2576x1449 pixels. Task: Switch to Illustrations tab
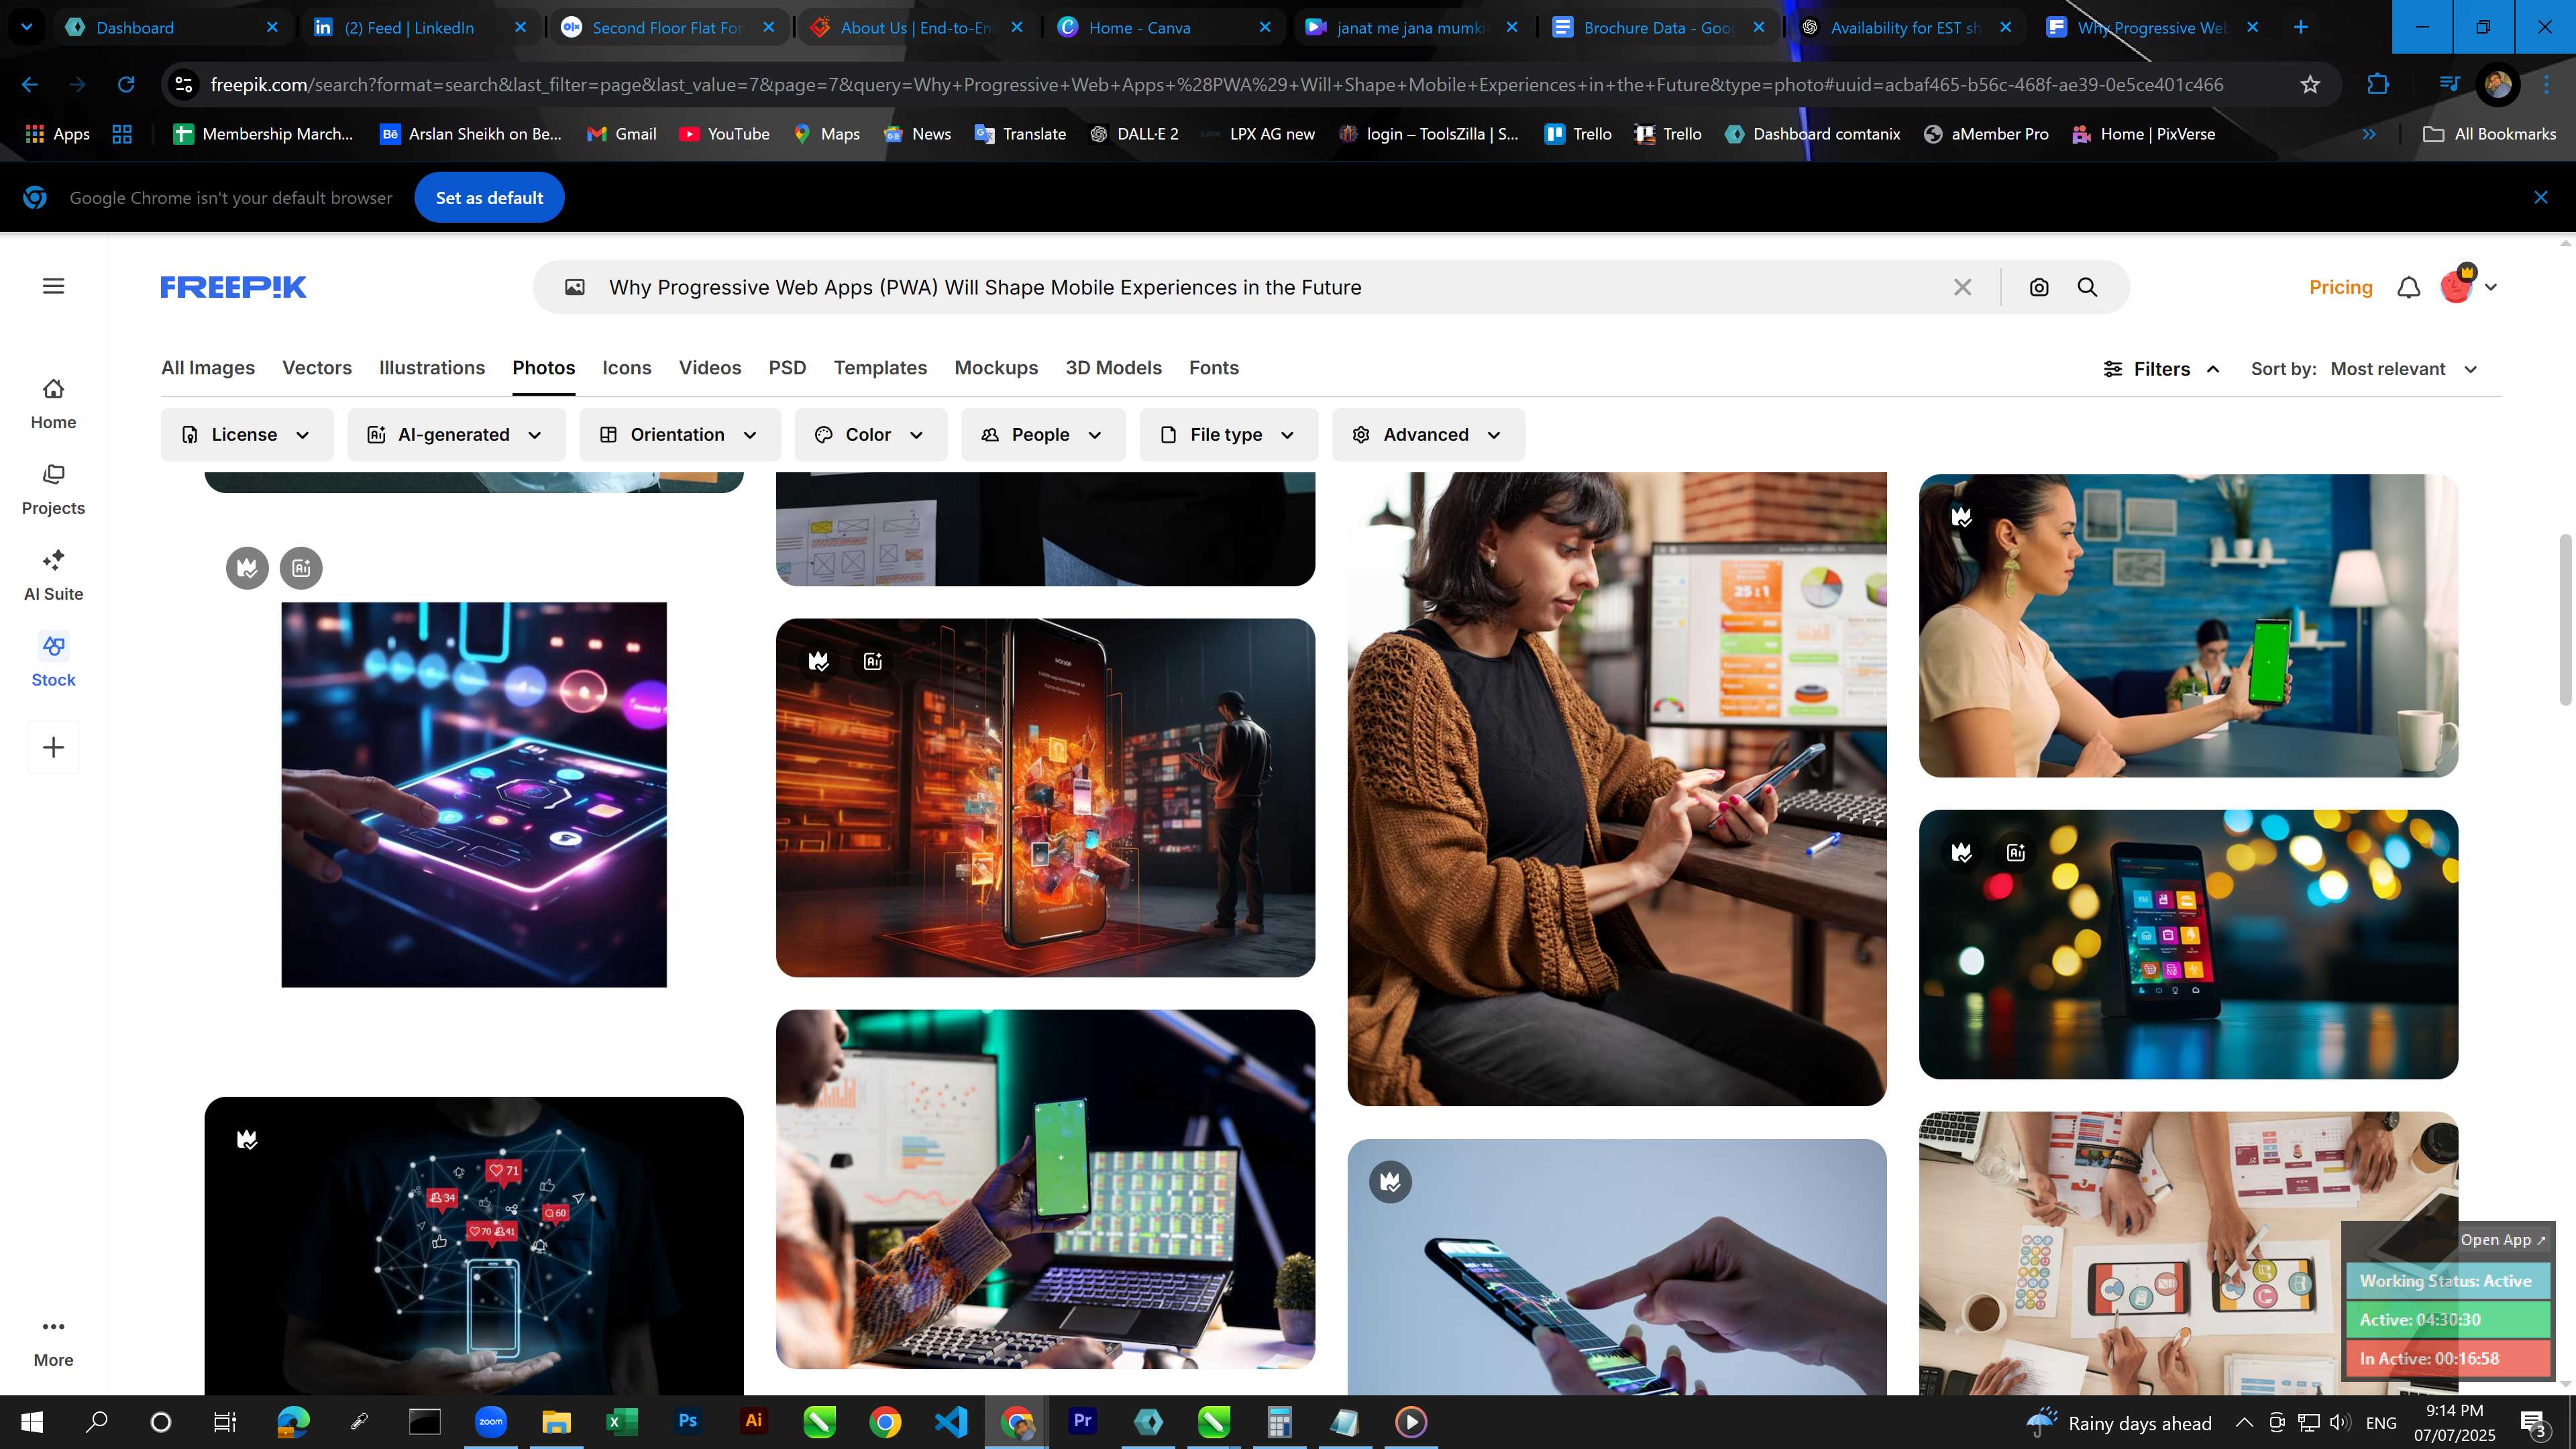click(432, 367)
